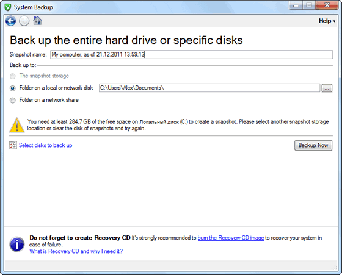Click the maximize button in title bar
This screenshot has width=342, height=275.
pyautogui.click(x=309, y=5)
